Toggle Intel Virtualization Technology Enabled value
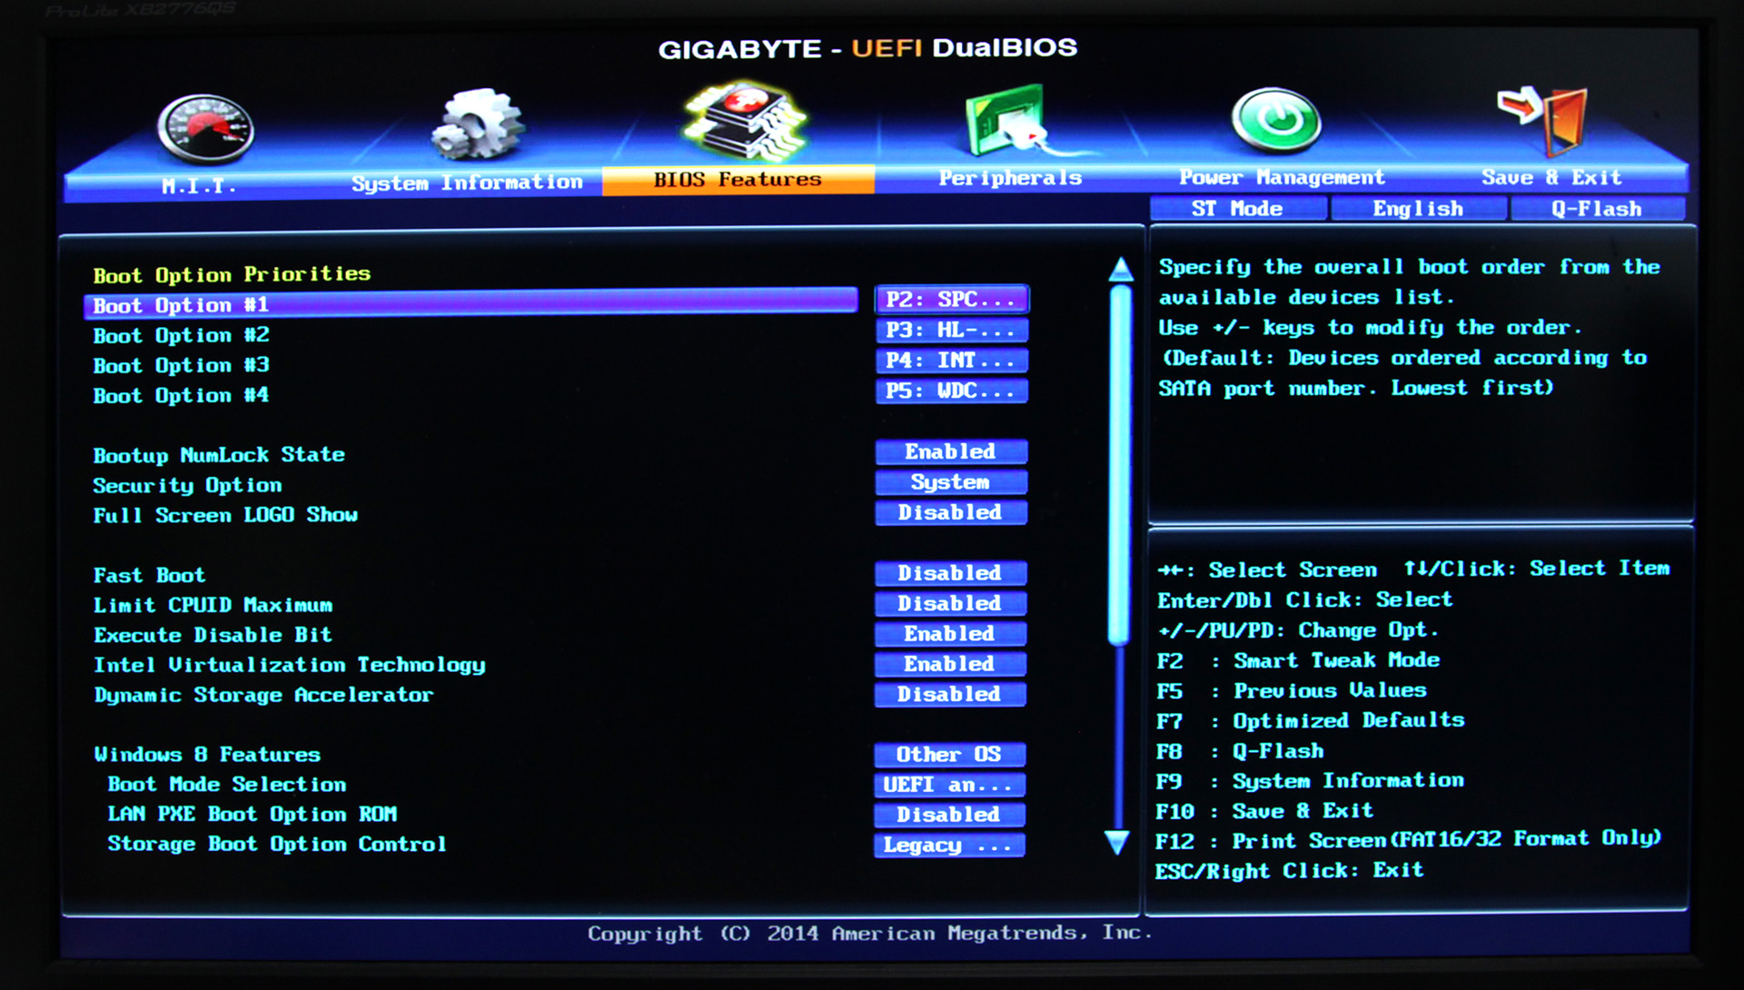Viewport: 1744px width, 990px height. pyautogui.click(x=950, y=664)
